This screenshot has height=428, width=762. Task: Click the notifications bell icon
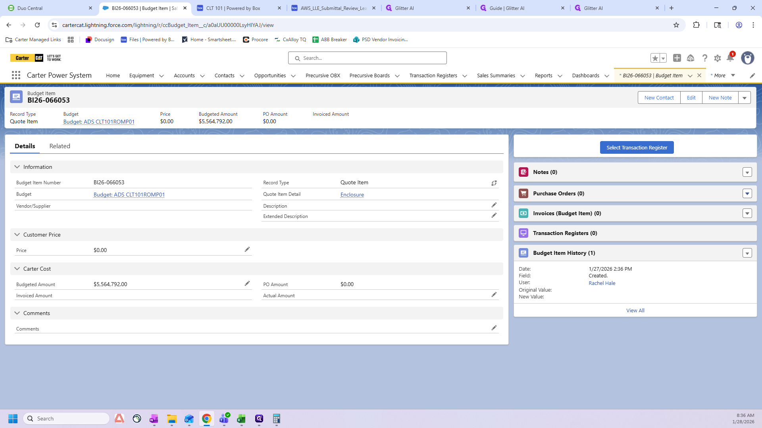click(x=730, y=58)
